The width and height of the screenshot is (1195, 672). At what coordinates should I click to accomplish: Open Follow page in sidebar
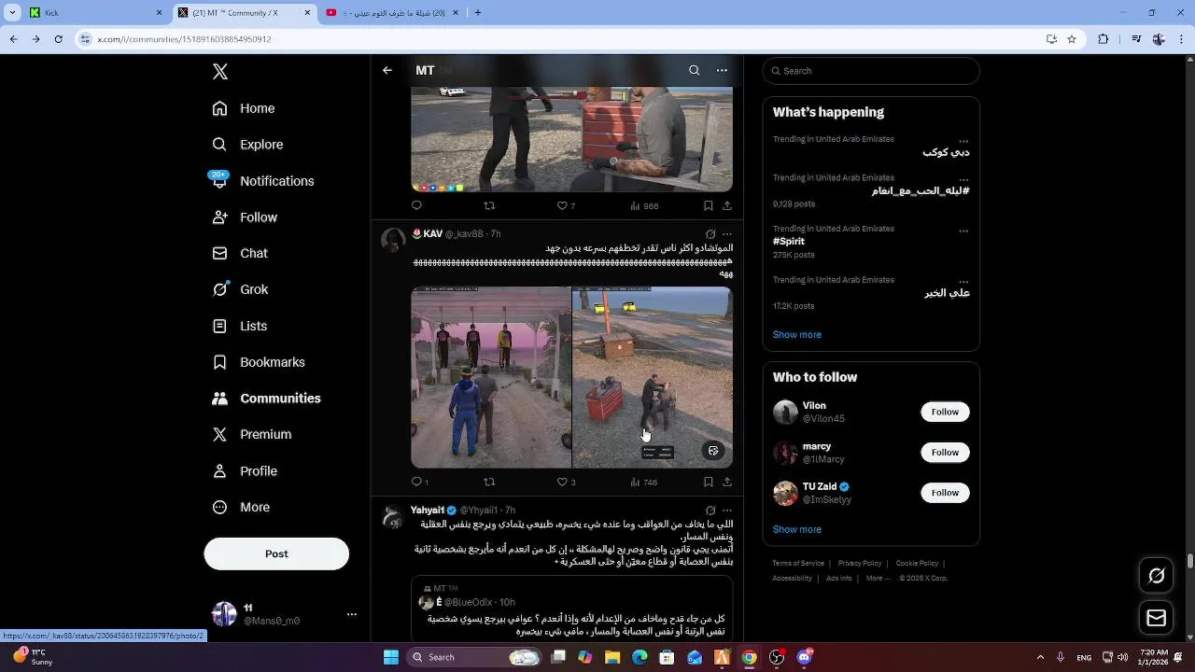tap(245, 217)
